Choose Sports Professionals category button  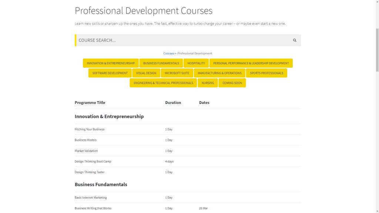[x=266, y=73]
